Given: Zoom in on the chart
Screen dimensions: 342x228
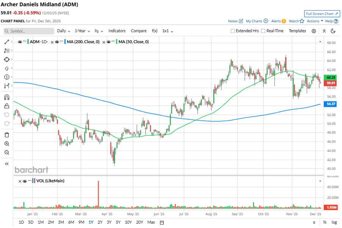Looking at the screenshot, I should tap(7, 144).
